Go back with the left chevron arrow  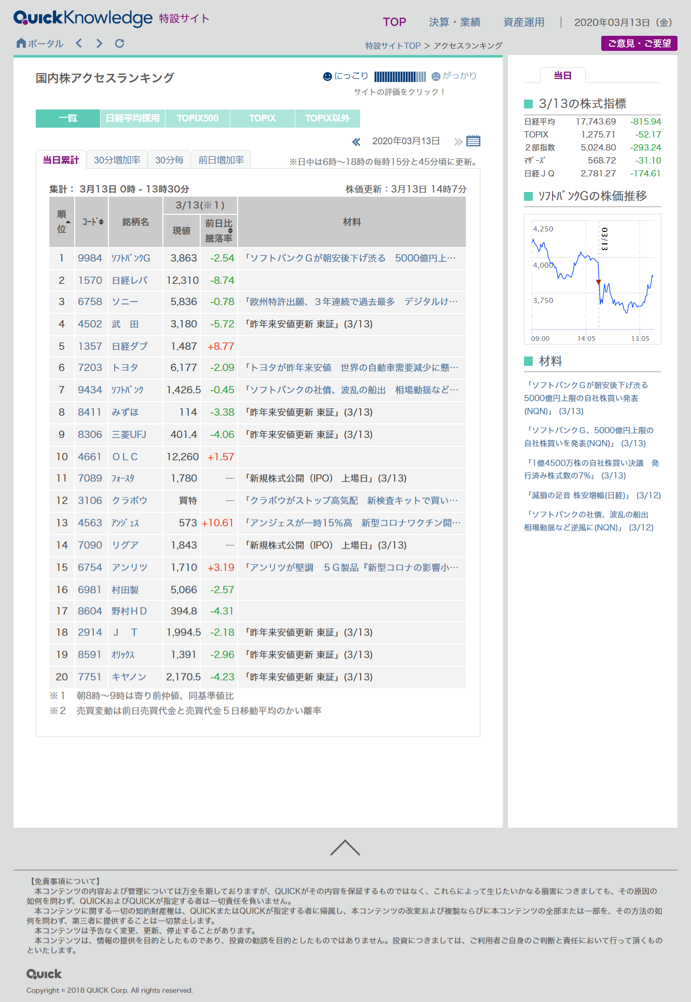[79, 43]
